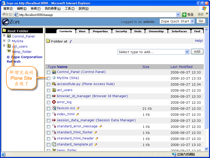Check the accessRule.py row checkbox
Viewport: 210px width, 158px height.
point(48,84)
